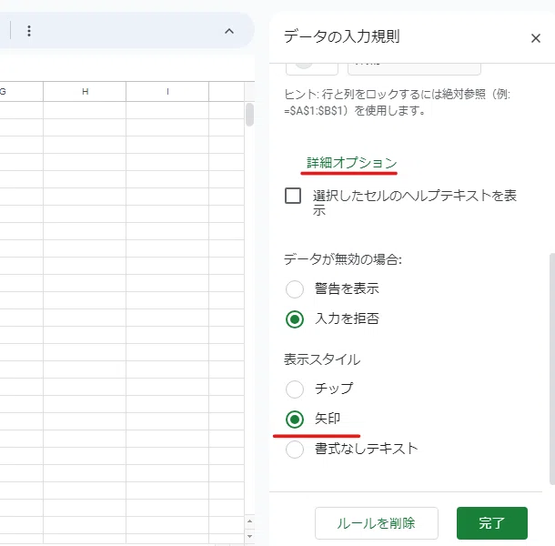Check 選択したセルのヘルプテキストを表示 checkbox
Viewport: 555px width, 546px height.
pyautogui.click(x=293, y=196)
